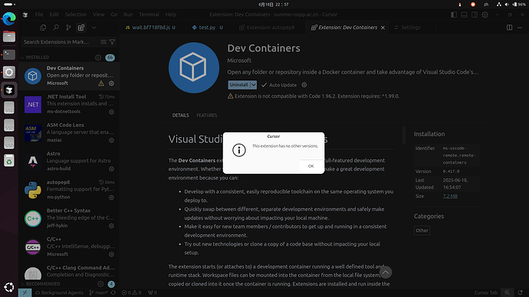Viewport: 529px width, 297px height.
Task: Toggle primary sidebar layout icon
Action: click(454, 15)
